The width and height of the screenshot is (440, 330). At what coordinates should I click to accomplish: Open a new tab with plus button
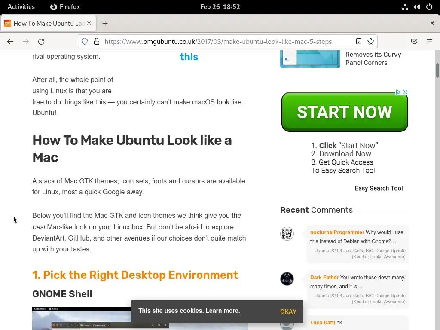105,24
